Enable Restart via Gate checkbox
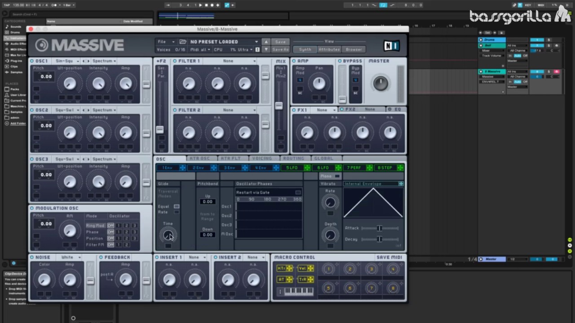 pos(298,192)
